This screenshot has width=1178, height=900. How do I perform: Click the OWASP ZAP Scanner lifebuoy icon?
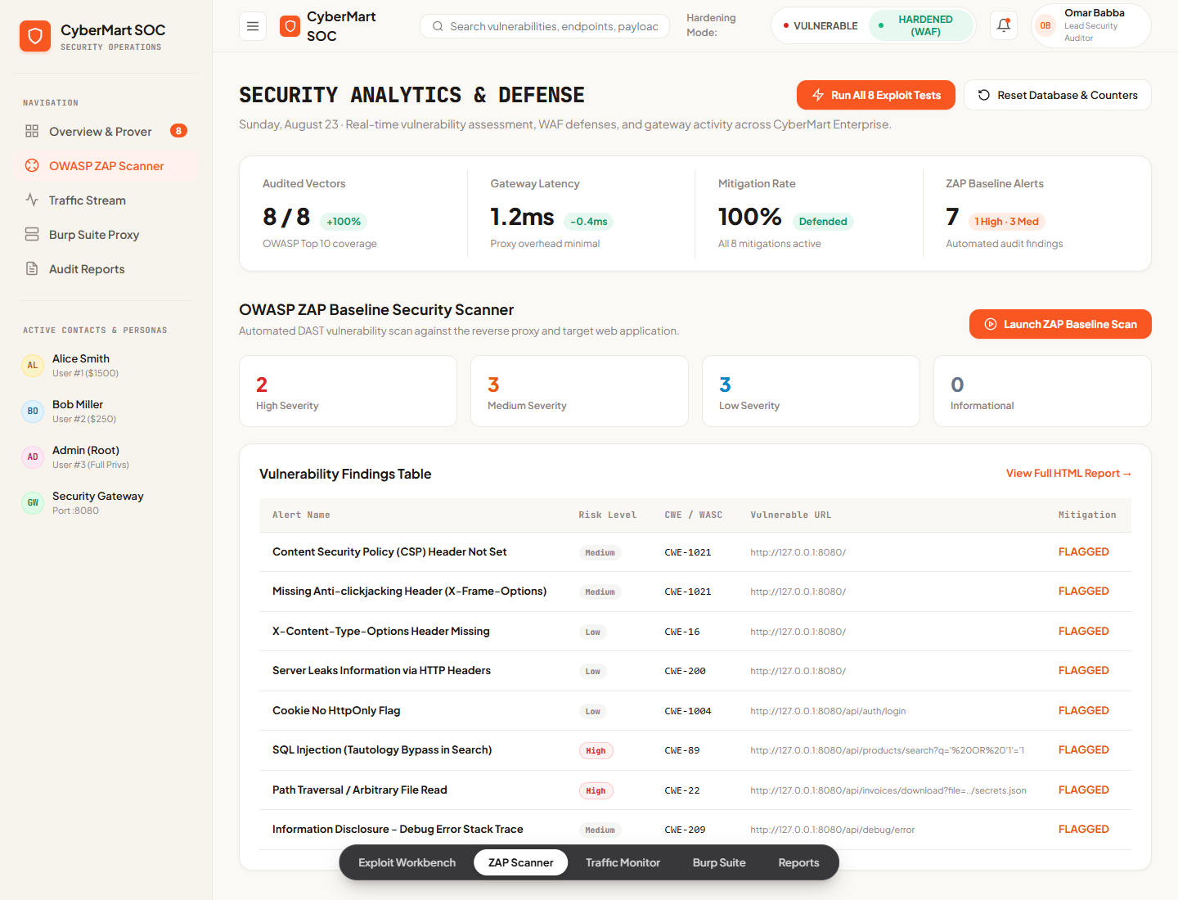pos(32,165)
